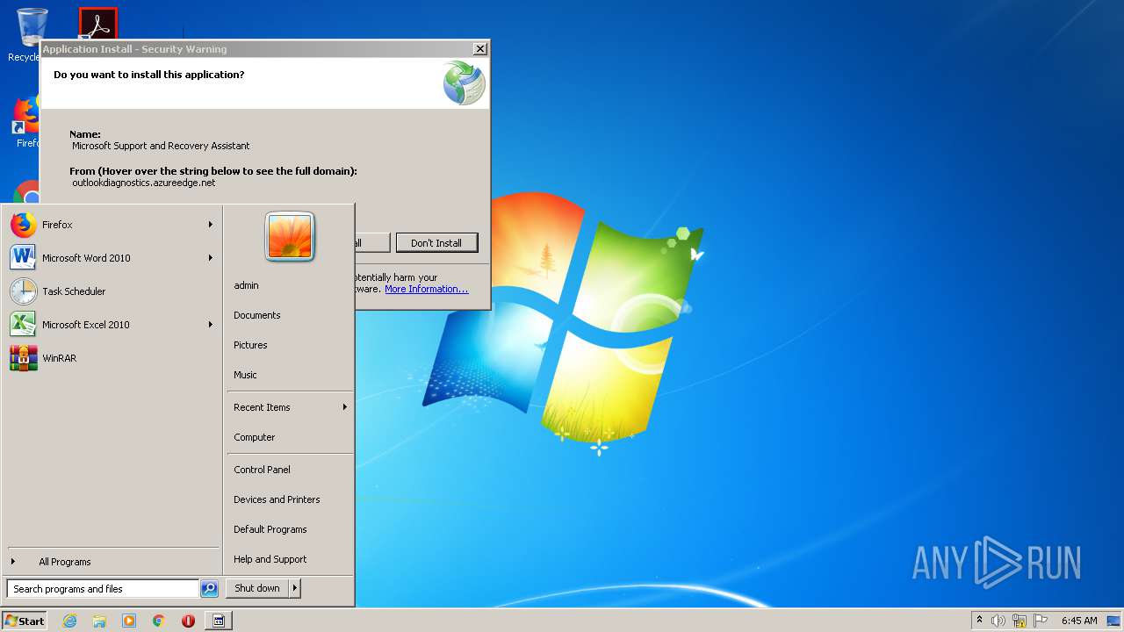Screen dimensions: 1124x632
Task: Open Windows Explorer from the taskbar
Action: click(99, 621)
